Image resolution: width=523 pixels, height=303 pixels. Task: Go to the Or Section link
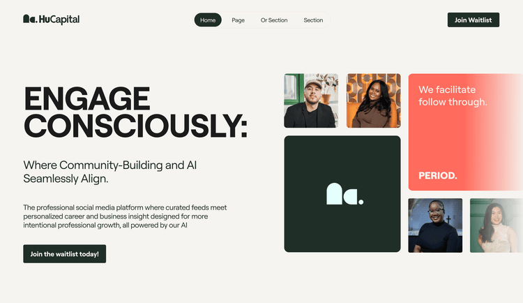click(274, 20)
